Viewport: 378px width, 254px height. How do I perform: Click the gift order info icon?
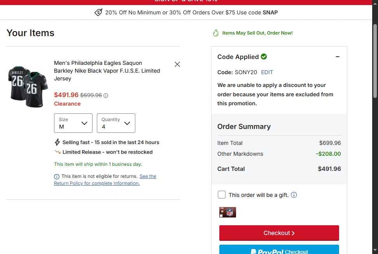[294, 195]
